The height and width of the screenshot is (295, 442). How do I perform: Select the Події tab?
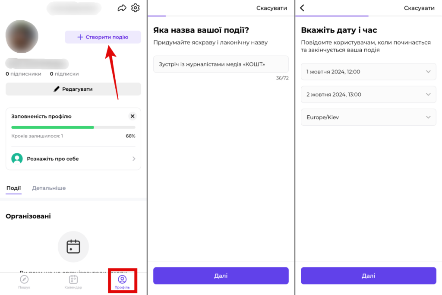[x=13, y=188]
